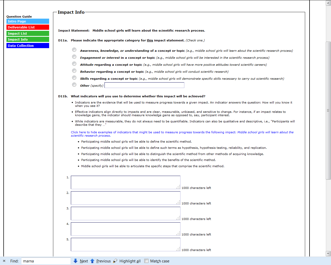Select Awareness, knowledge, or understanding radio
This screenshot has height=265, width=331.
pyautogui.click(x=74, y=50)
